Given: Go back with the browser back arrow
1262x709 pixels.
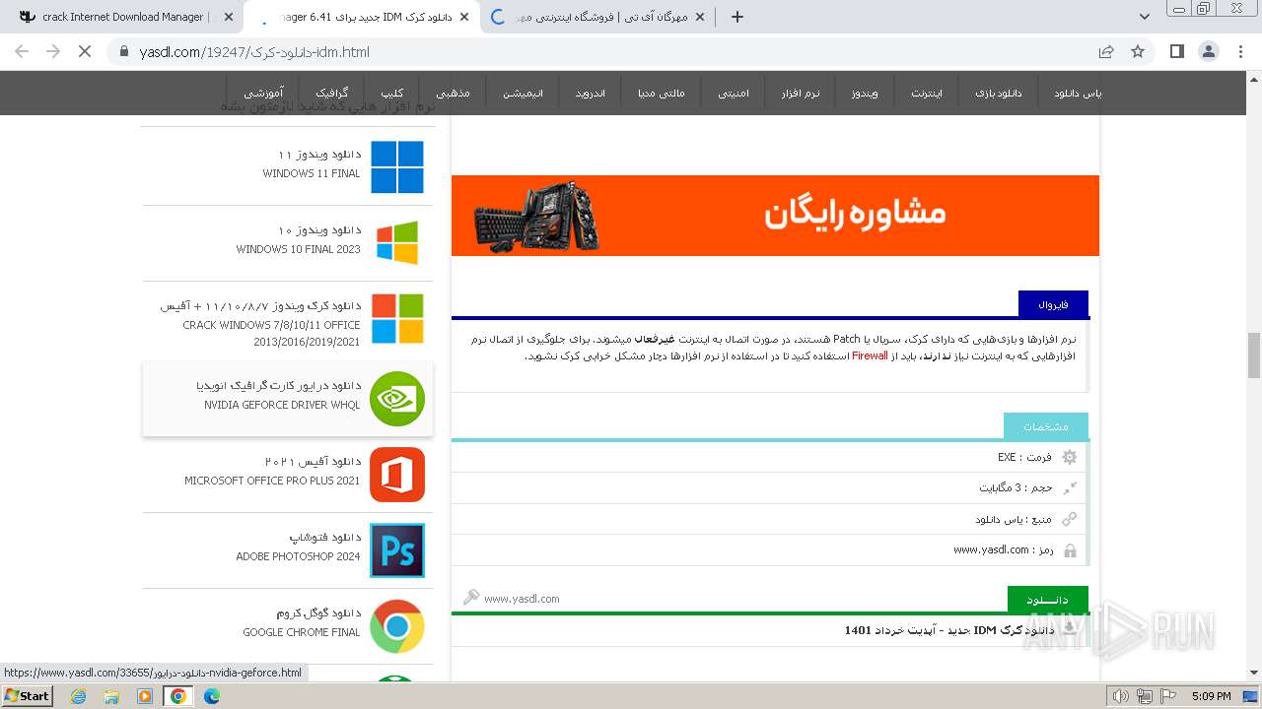Looking at the screenshot, I should point(22,51).
